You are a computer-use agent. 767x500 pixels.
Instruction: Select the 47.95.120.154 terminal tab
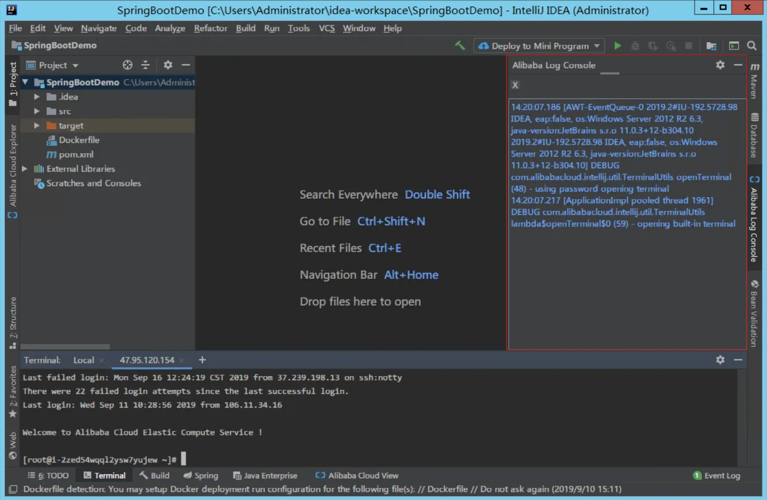[147, 360]
